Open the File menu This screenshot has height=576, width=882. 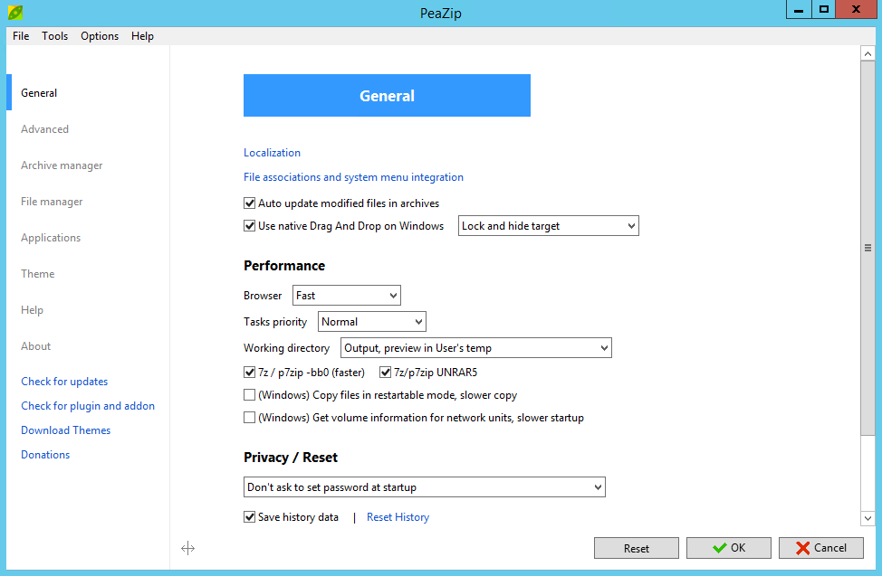21,36
